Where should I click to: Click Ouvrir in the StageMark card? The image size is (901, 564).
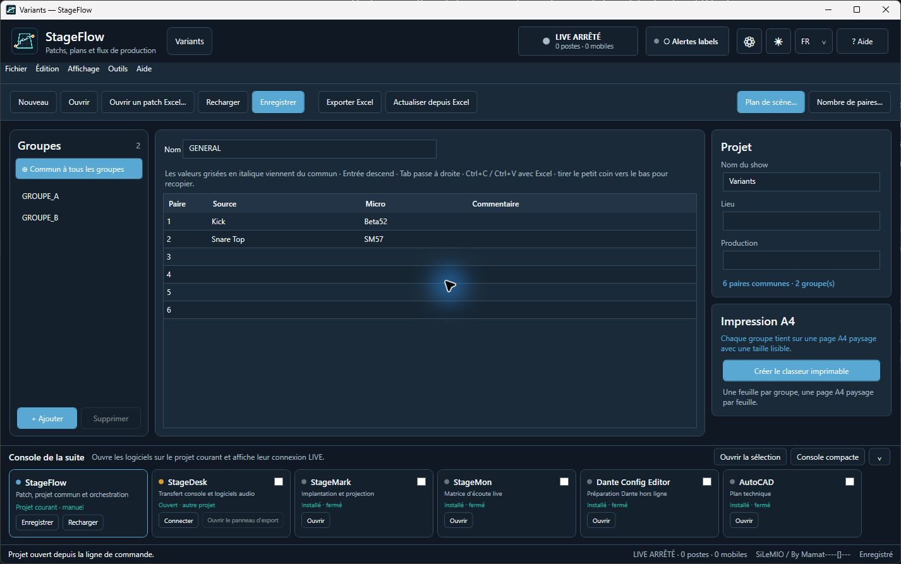point(315,521)
